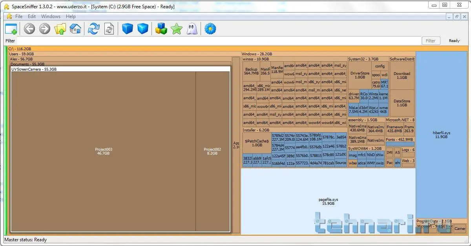Open the Windows menu
This screenshot has height=246, width=471.
point(51,16)
